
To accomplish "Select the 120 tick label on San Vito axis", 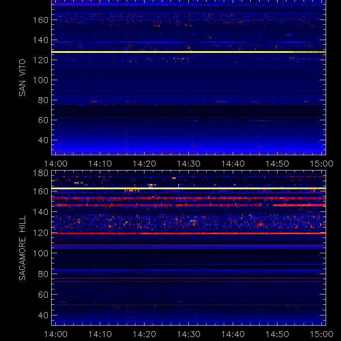I will (40, 60).
